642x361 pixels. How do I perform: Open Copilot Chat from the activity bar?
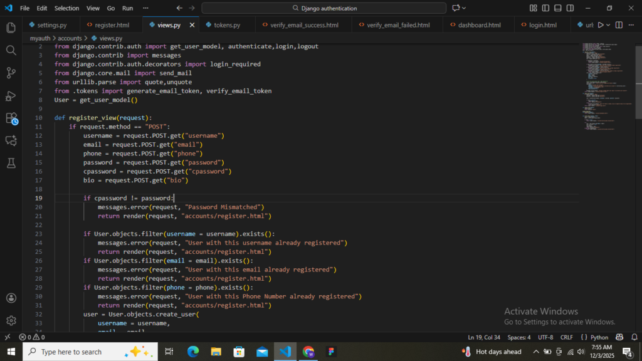pos(10,141)
